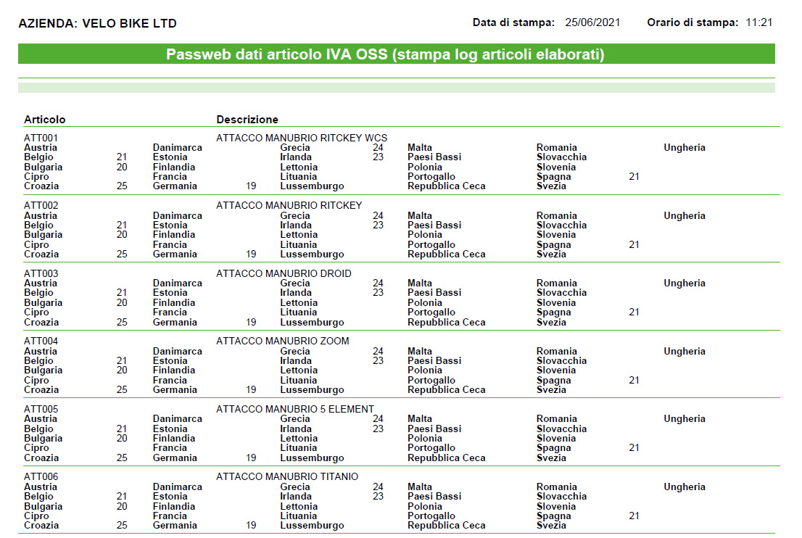
Task: Click the Articolo column header
Action: pos(44,120)
